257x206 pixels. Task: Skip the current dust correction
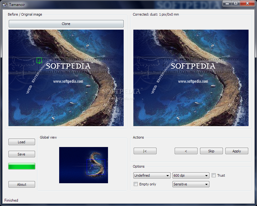211,151
